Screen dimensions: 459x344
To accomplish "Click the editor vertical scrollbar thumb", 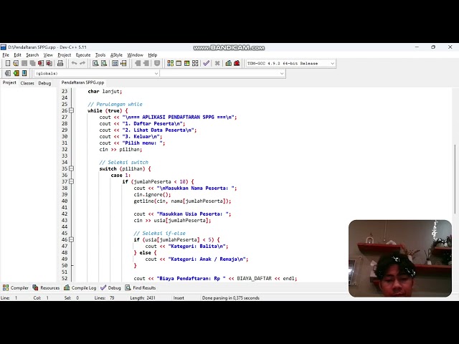I will pos(455,179).
